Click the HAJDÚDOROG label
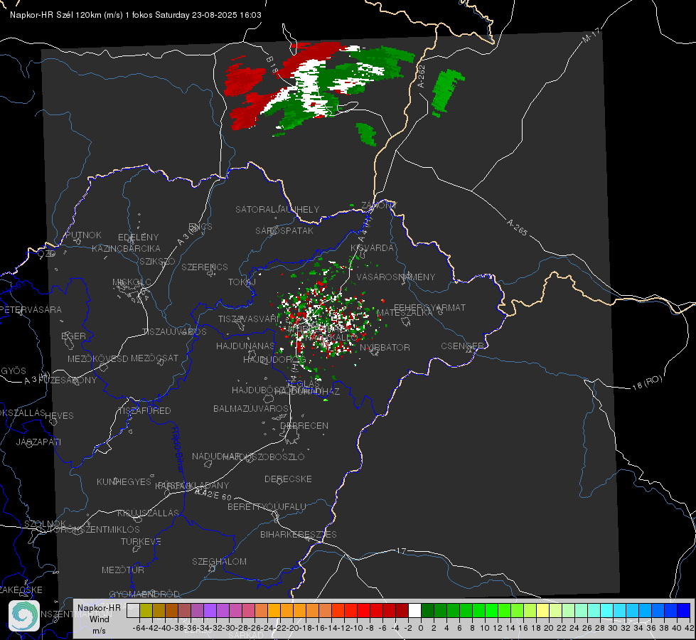This screenshot has width=696, height=640. point(274,359)
